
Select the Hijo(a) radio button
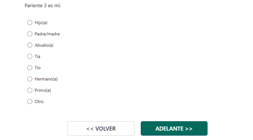point(30,23)
